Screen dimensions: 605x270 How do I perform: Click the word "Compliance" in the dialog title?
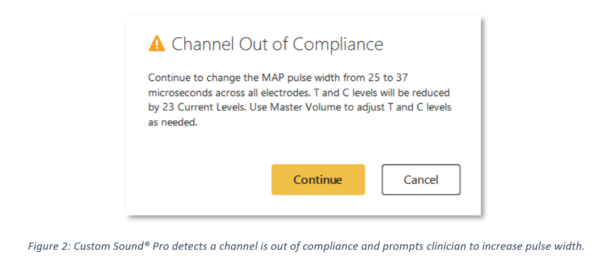tap(337, 44)
